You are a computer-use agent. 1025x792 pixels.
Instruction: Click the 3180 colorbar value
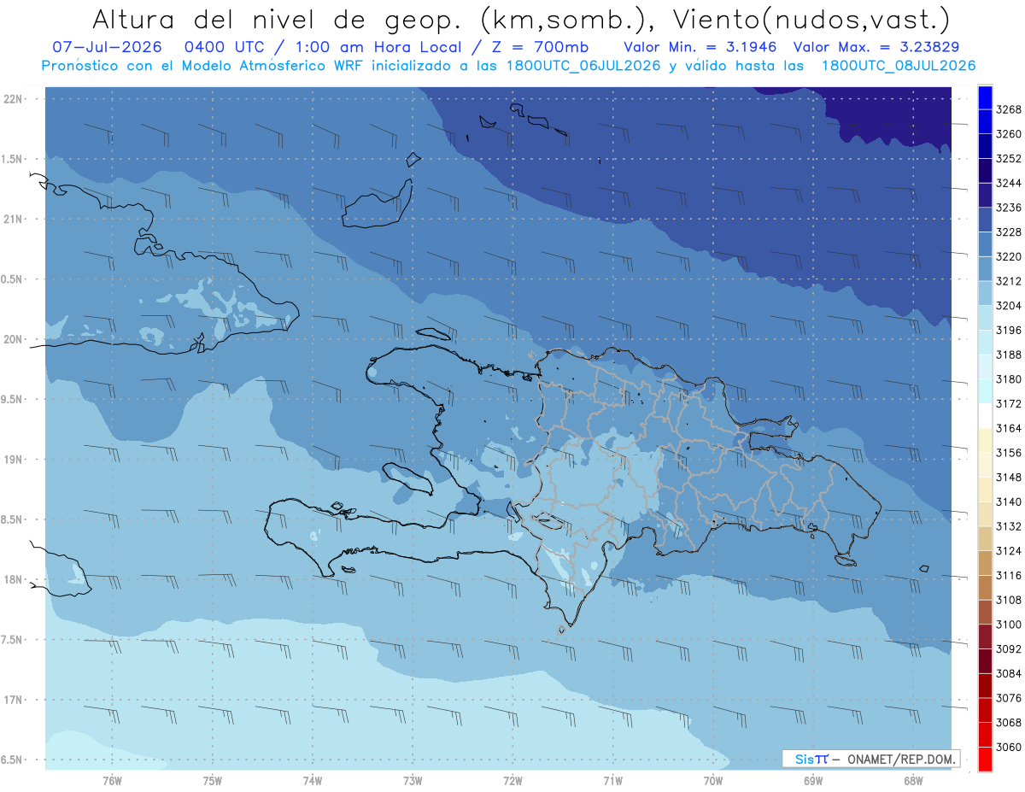[x=1009, y=379]
